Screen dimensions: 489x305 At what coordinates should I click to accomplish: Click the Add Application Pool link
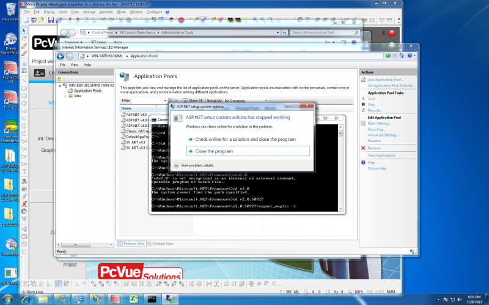386,80
